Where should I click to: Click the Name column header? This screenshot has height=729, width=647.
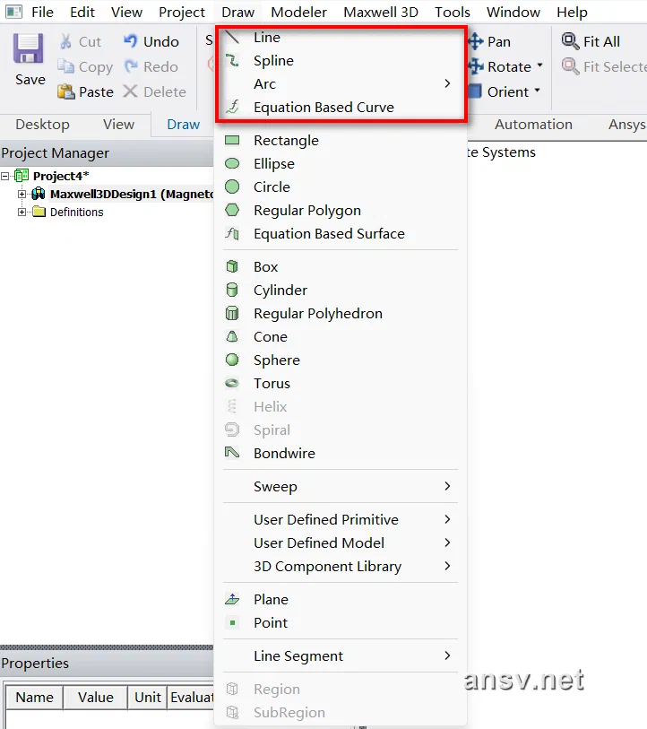tap(34, 698)
